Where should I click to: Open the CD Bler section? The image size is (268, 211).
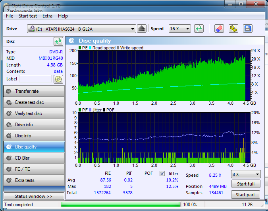point(34,158)
